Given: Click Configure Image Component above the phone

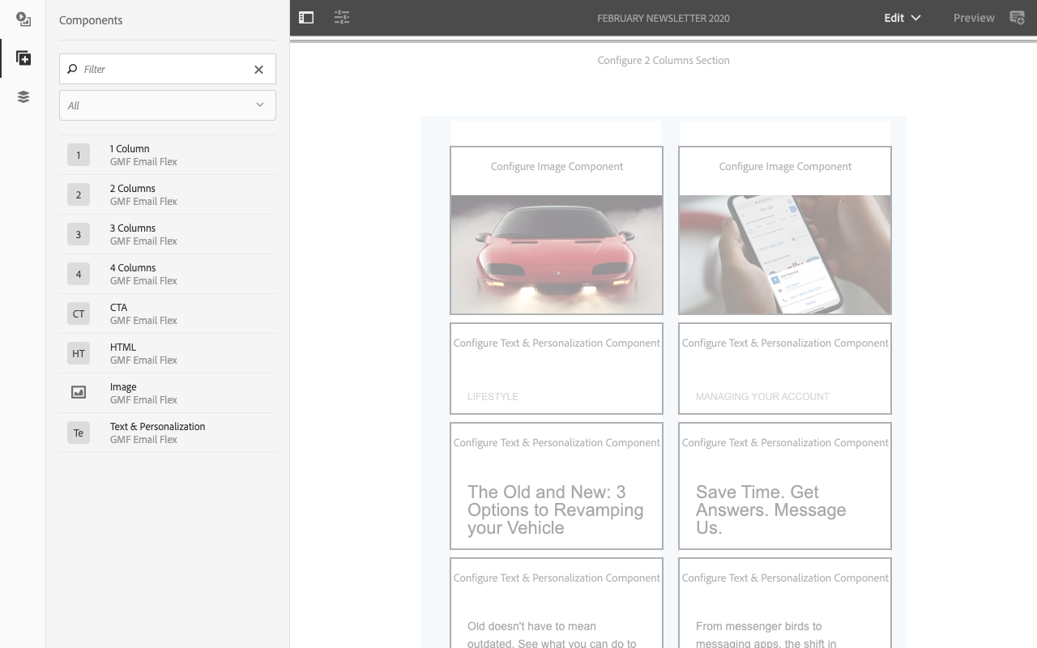Looking at the screenshot, I should [785, 166].
